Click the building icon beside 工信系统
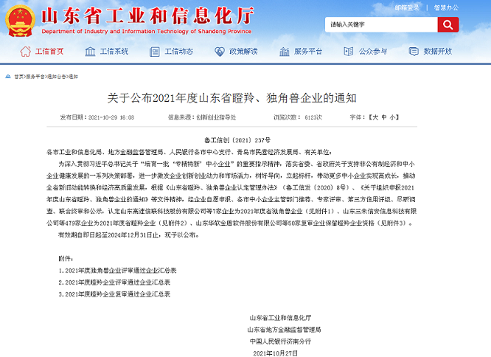The height and width of the screenshot is (357, 491). pyautogui.click(x=90, y=52)
